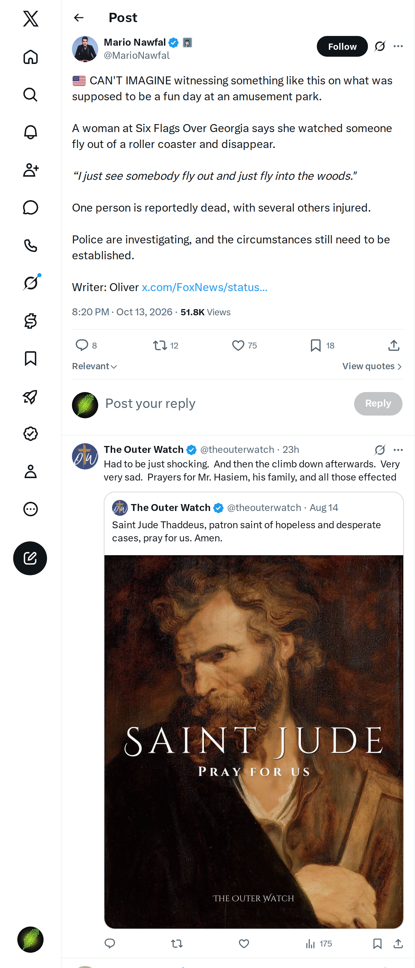Open the More circle menu in the sidebar
Viewport: 415px width, 968px height.
(30, 509)
